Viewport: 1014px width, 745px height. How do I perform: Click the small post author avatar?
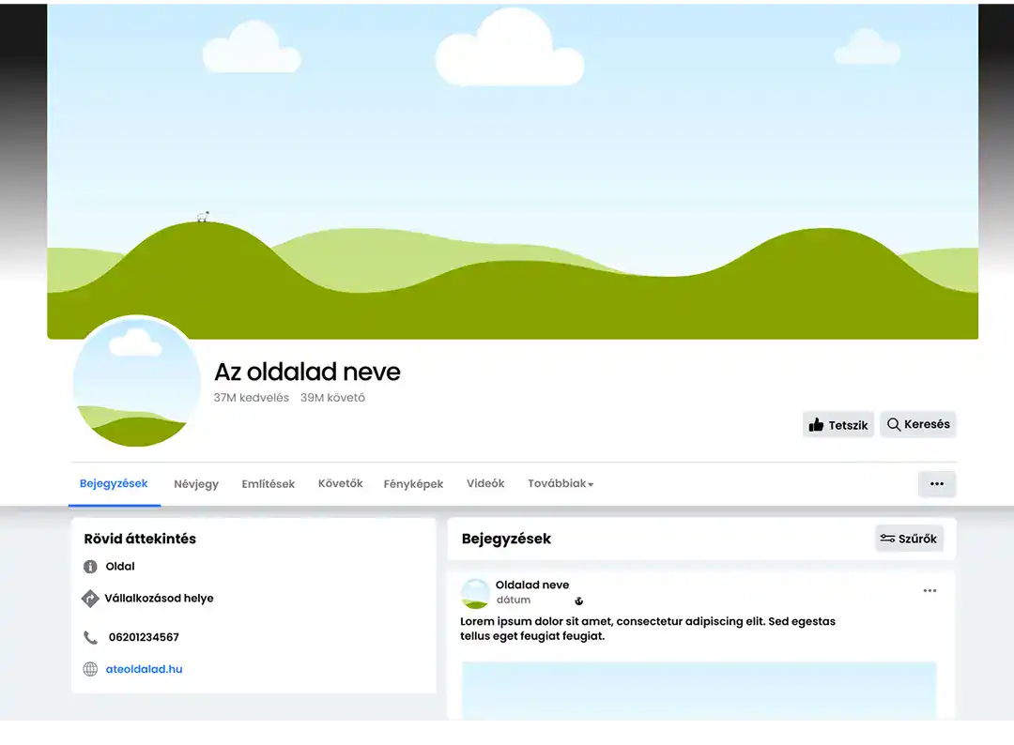pyautogui.click(x=475, y=593)
